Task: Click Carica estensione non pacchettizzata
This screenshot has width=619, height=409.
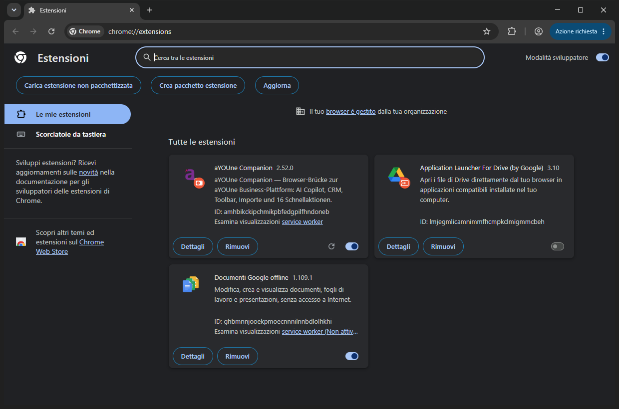Action: point(78,85)
